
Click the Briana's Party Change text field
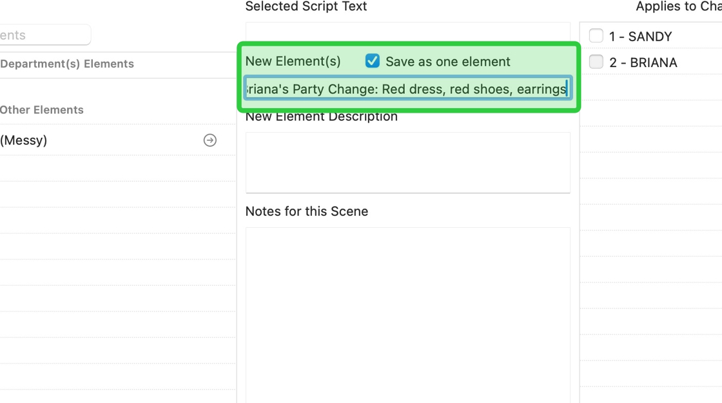point(407,89)
